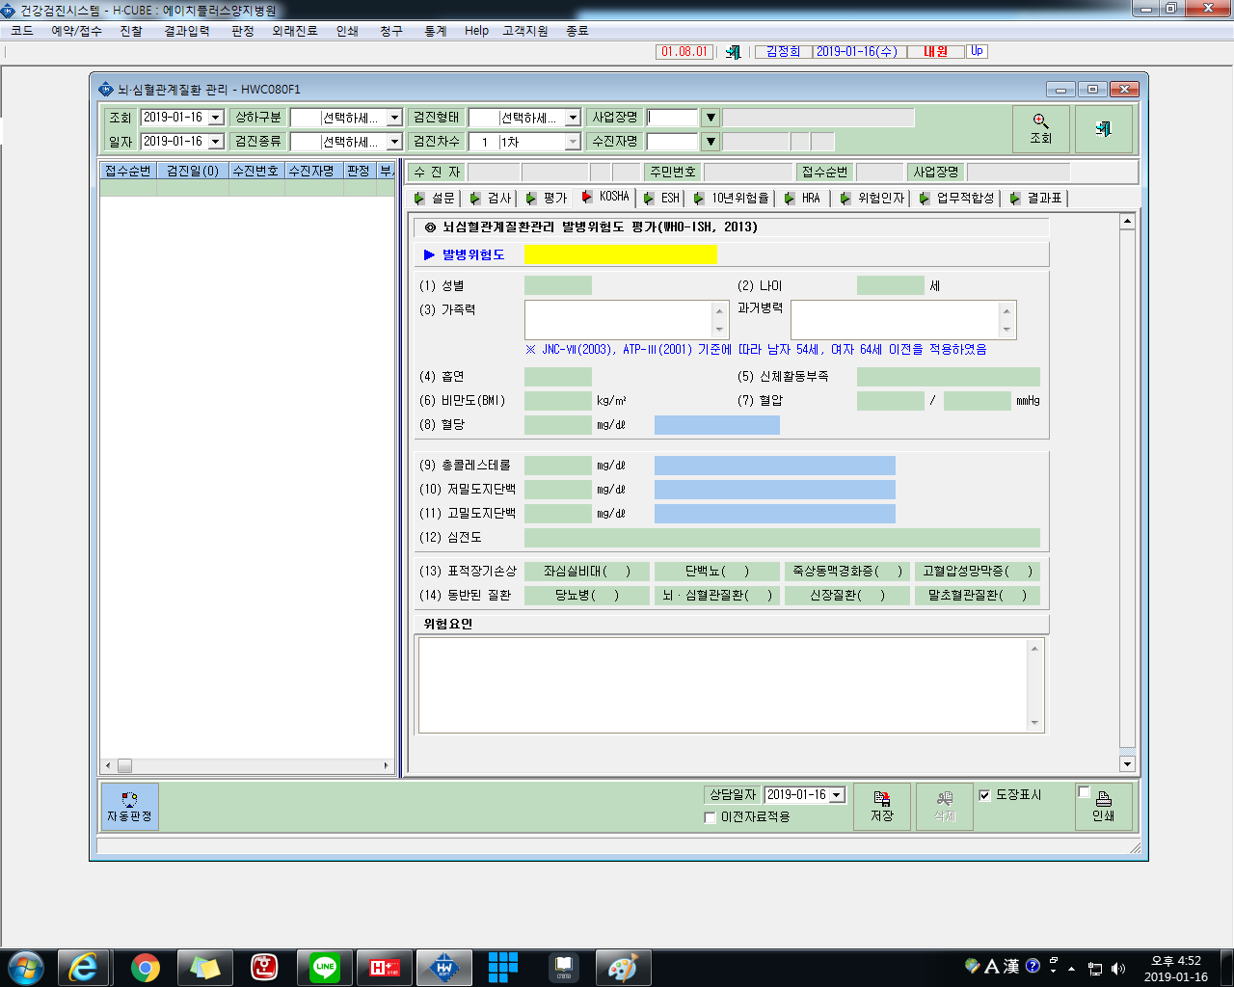This screenshot has height=987, width=1234.
Task: Launch Google Chrome from the taskbar
Action: pos(146,967)
